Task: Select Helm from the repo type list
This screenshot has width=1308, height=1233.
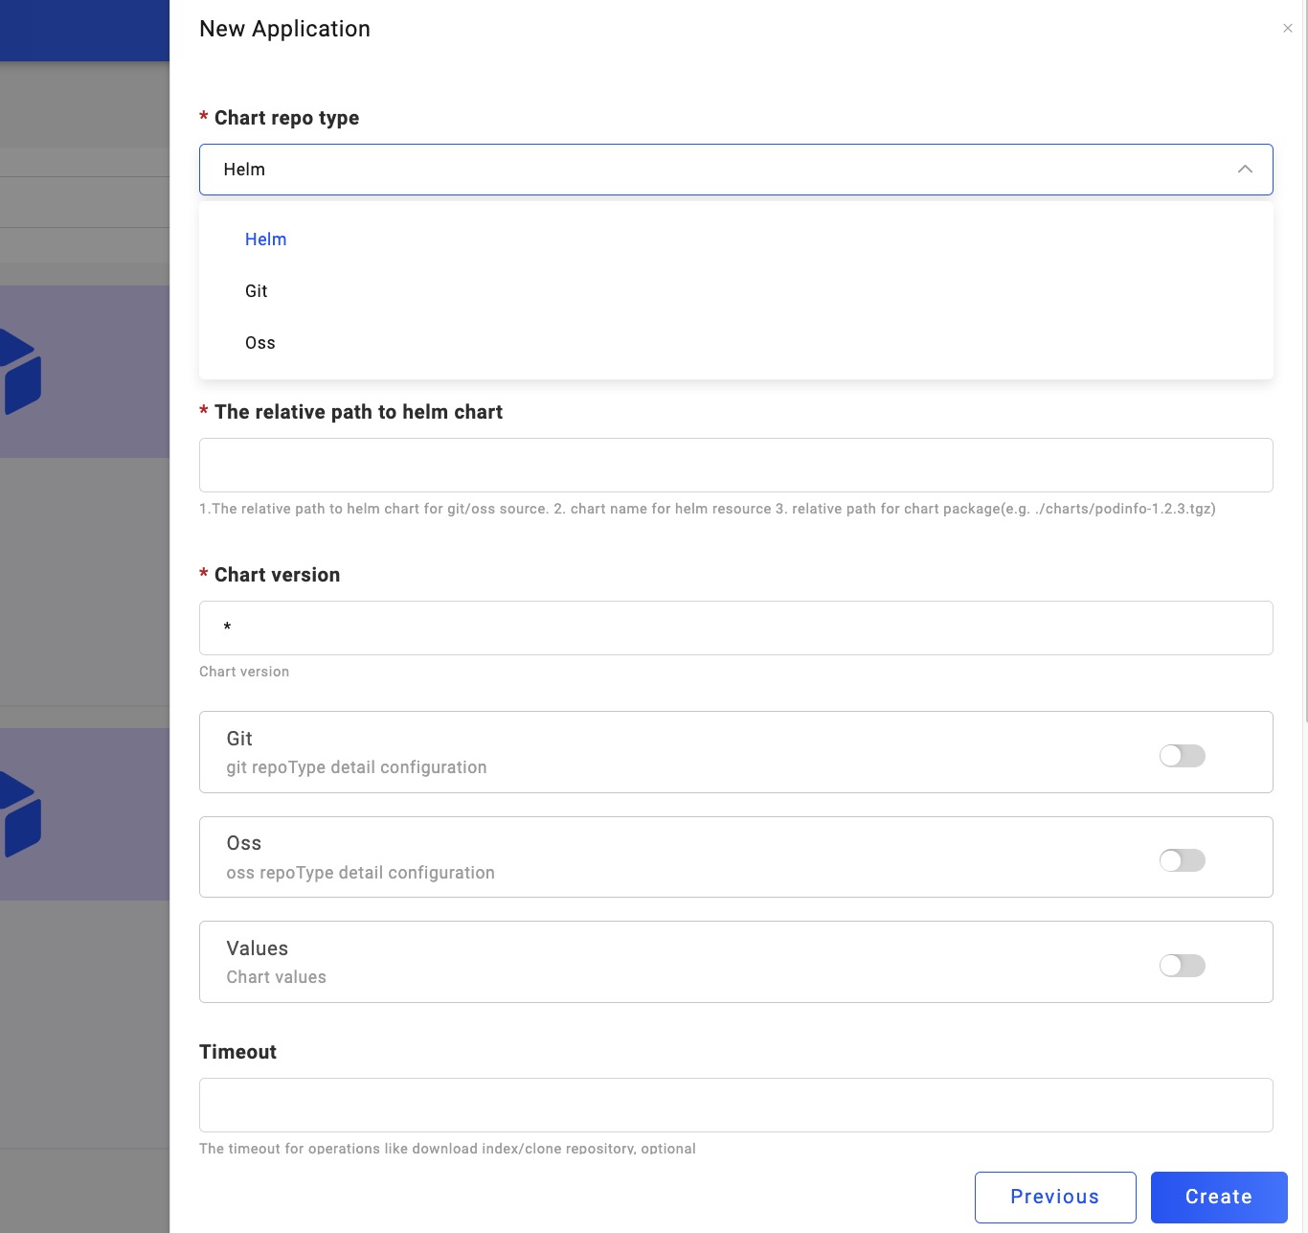Action: coord(266,240)
